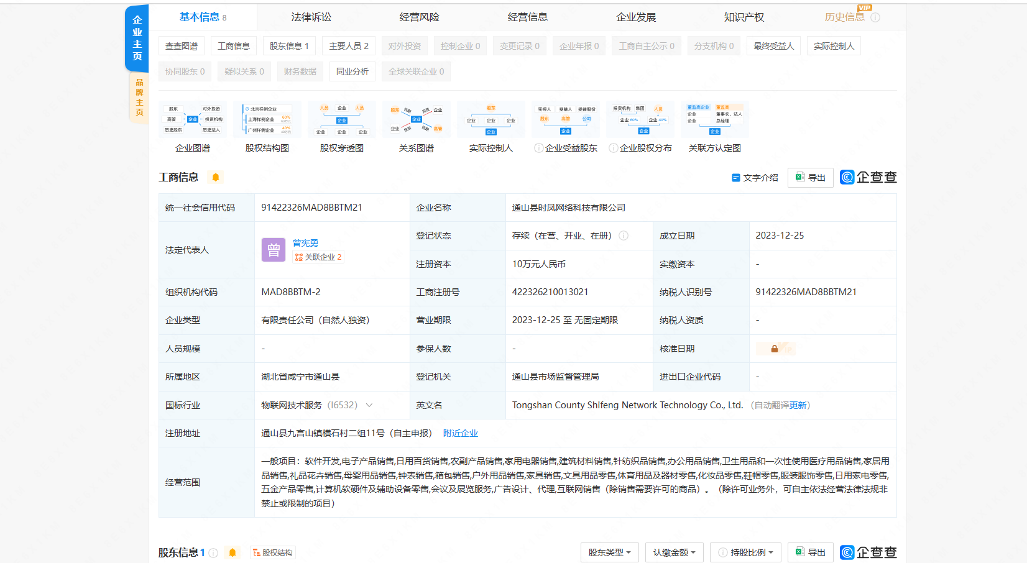Screen dimensions: 1027x563
Task: Click info icon before 企业受益股东
Action: click(x=538, y=148)
